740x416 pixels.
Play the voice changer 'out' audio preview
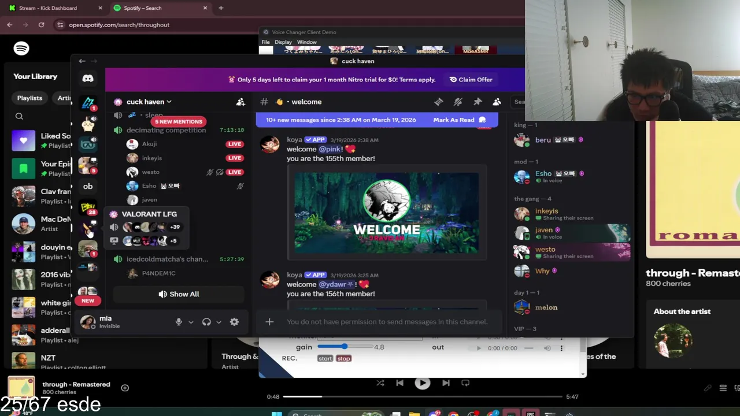click(479, 348)
